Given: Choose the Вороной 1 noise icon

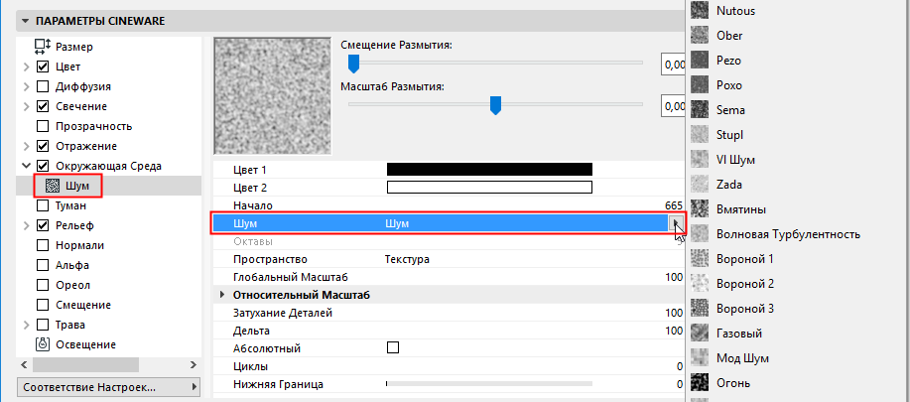Looking at the screenshot, I should [x=700, y=259].
